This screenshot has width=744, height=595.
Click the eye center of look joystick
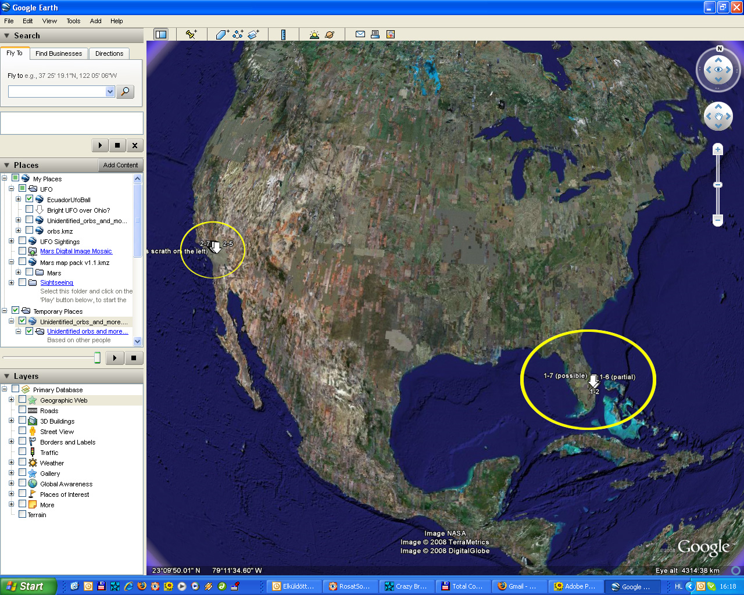pos(718,70)
